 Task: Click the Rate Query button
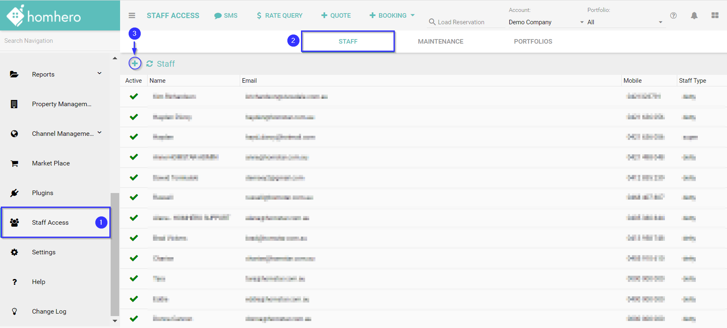(x=279, y=16)
